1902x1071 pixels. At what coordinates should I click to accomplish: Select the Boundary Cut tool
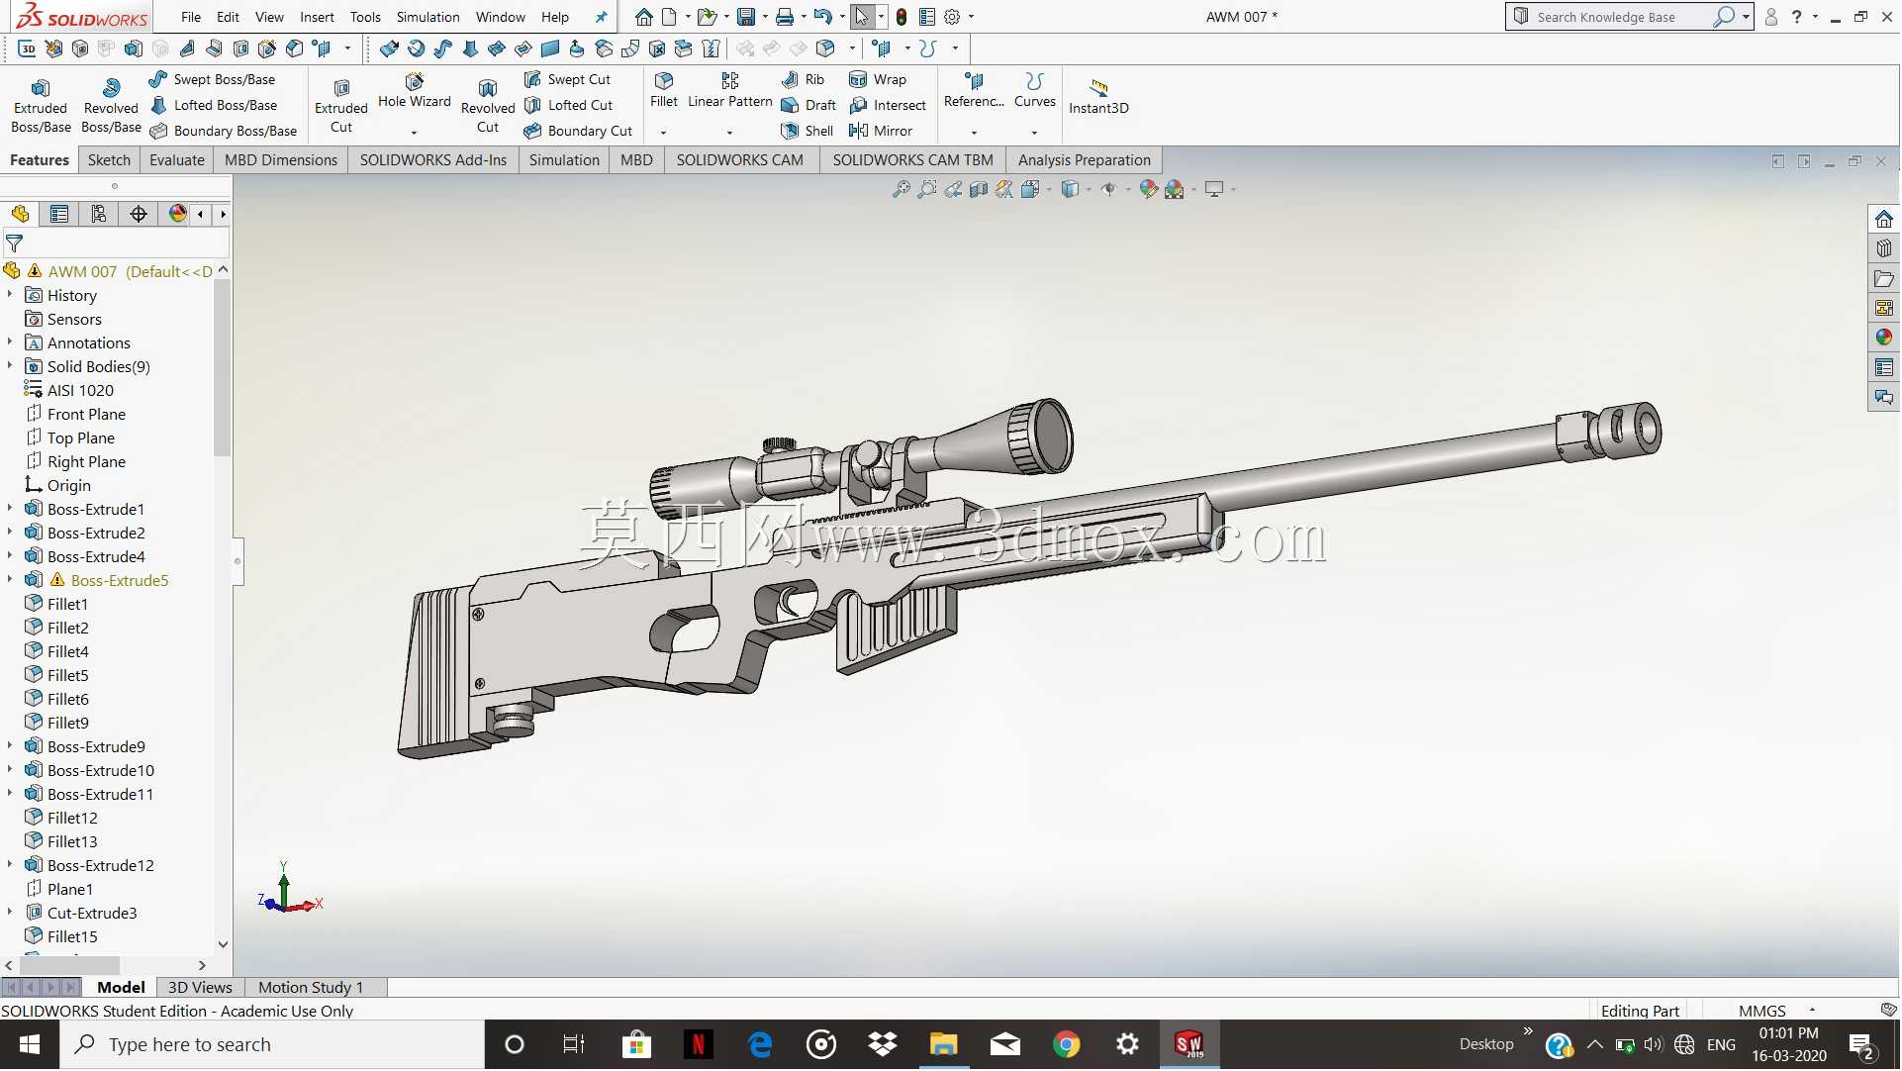578,131
